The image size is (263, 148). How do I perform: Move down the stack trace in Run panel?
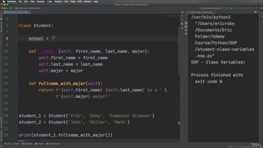(x=186, y=19)
